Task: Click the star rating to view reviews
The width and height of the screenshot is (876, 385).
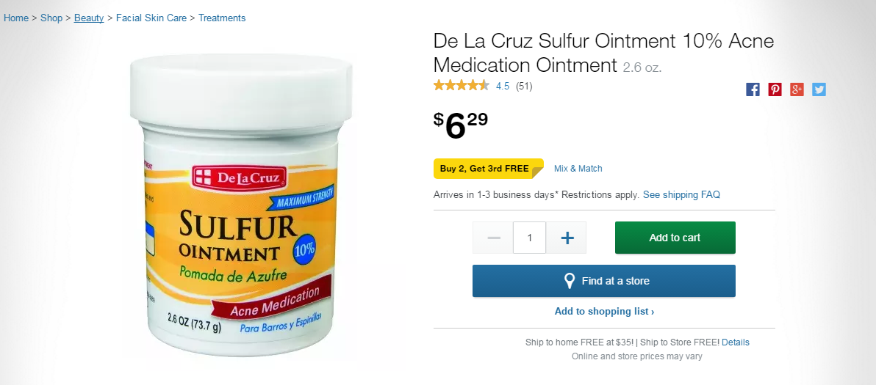Action: pyautogui.click(x=462, y=86)
